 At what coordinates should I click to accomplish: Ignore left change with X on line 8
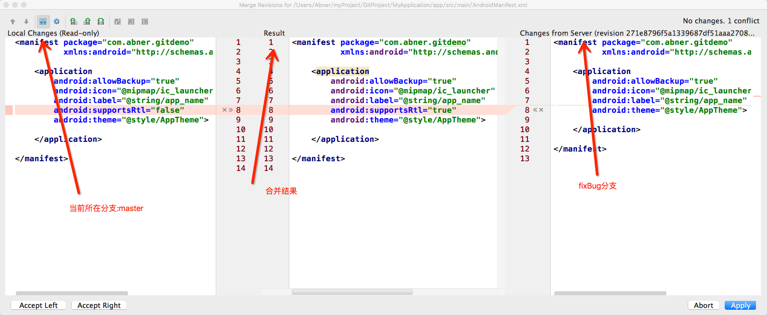click(225, 110)
